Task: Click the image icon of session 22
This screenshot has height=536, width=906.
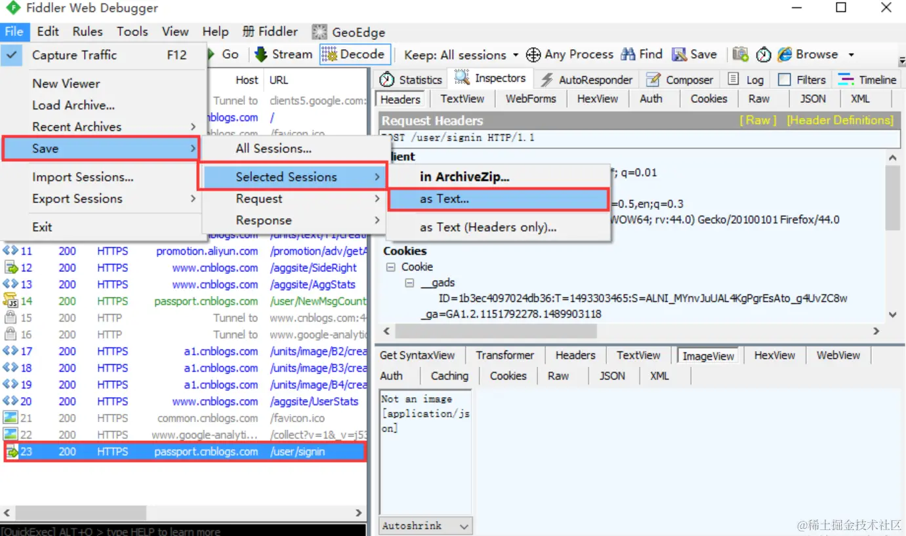Action: (10, 434)
